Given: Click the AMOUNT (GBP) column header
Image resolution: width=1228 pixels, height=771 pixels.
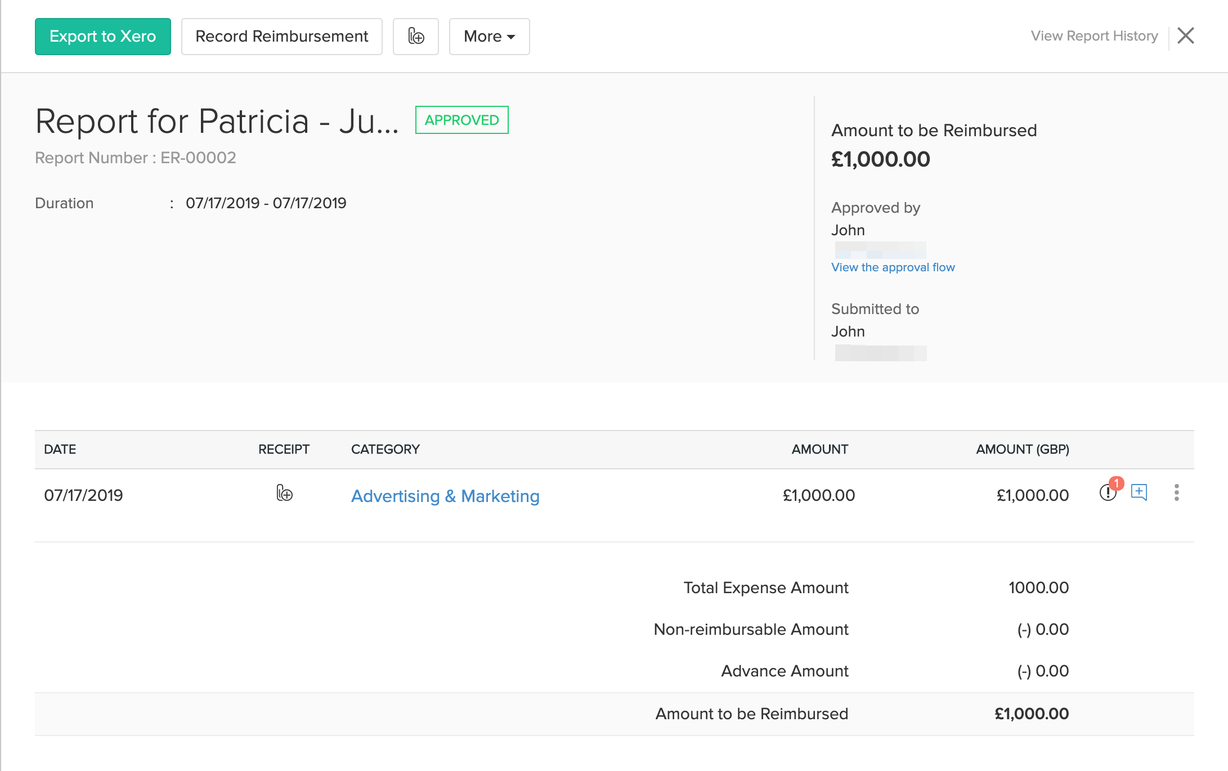Looking at the screenshot, I should (1022, 449).
